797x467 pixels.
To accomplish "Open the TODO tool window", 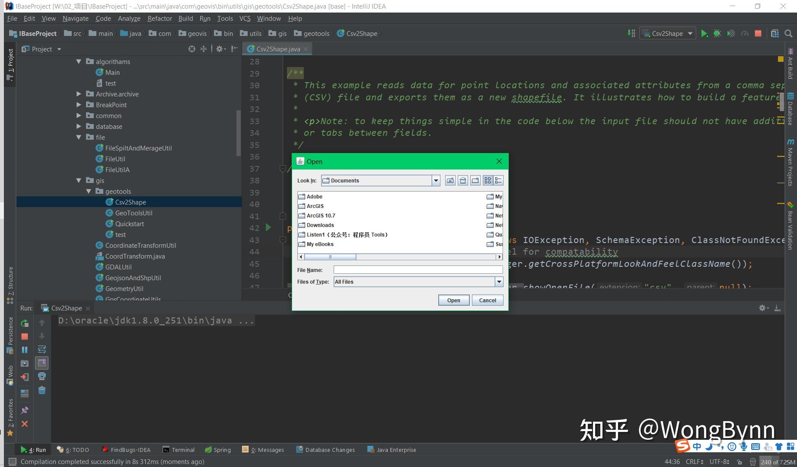I will [x=73, y=450].
